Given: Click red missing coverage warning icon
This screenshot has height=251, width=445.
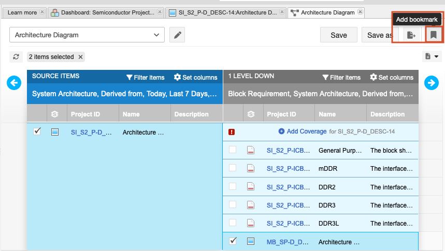Looking at the screenshot, I should 232,132.
